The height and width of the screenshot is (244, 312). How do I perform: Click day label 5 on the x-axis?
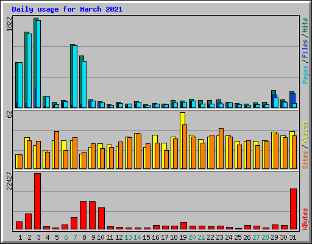click(x=57, y=237)
